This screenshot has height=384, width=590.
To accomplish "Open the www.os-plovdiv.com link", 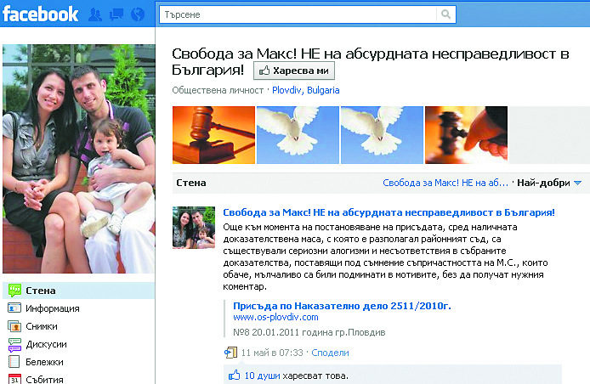I will click(x=275, y=317).
